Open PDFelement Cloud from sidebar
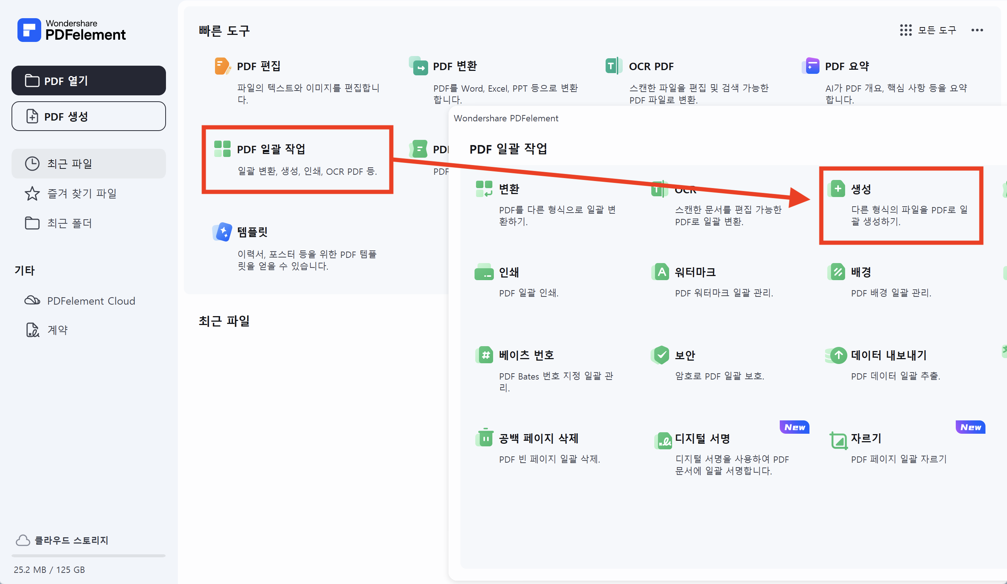 (x=91, y=301)
